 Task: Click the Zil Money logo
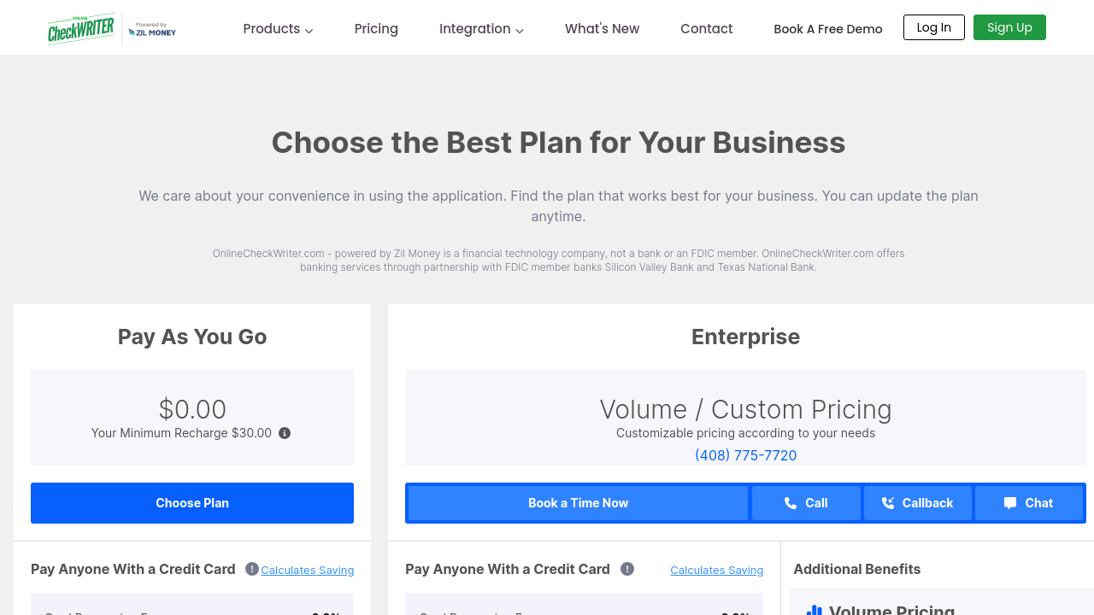coord(152,31)
